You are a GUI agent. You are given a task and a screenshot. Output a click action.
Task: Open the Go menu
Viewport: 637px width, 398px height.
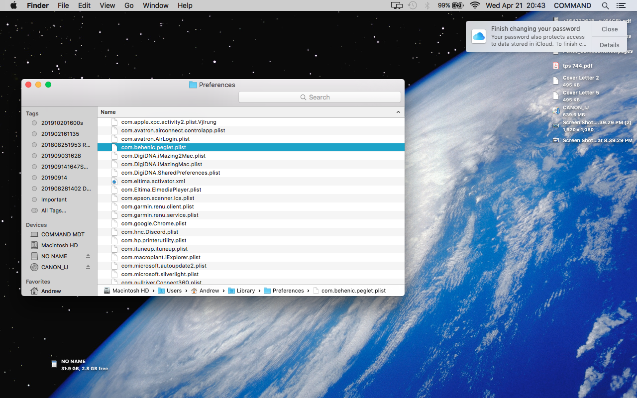[128, 5]
